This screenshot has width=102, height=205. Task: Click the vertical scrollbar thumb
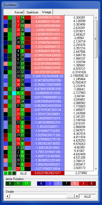(96, 39)
